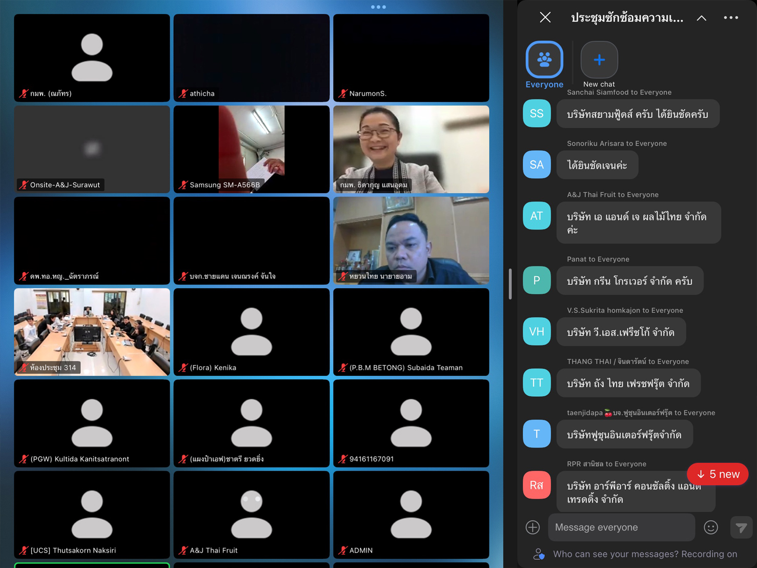Click the Message everyone input field
The width and height of the screenshot is (757, 568).
pos(621,527)
